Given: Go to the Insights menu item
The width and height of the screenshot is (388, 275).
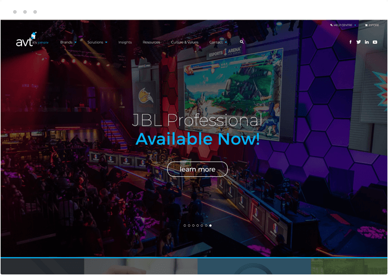Looking at the screenshot, I should [x=125, y=42].
